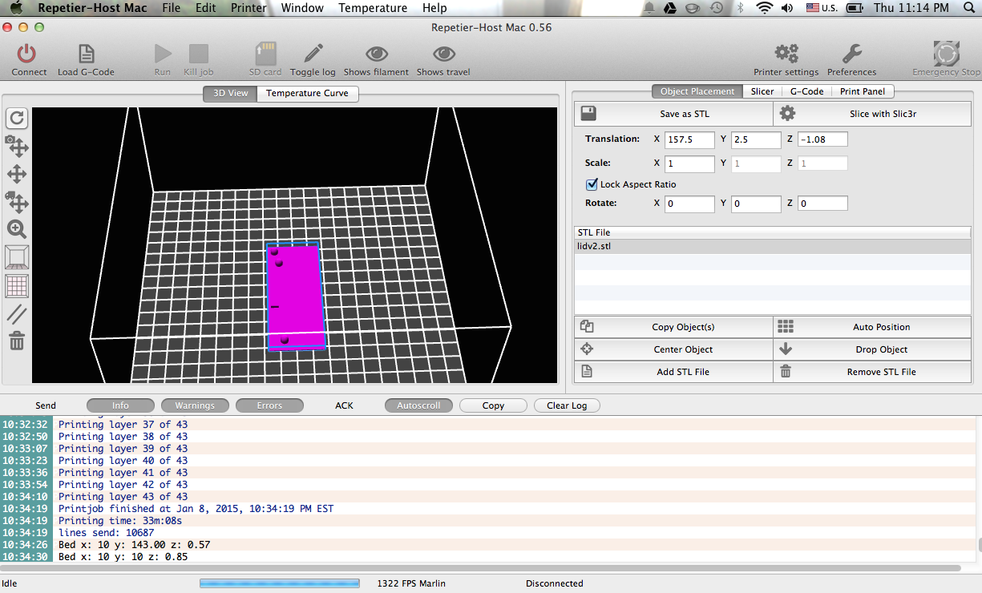982x593 pixels.
Task: Toggle the Info log filter
Action: tap(120, 405)
